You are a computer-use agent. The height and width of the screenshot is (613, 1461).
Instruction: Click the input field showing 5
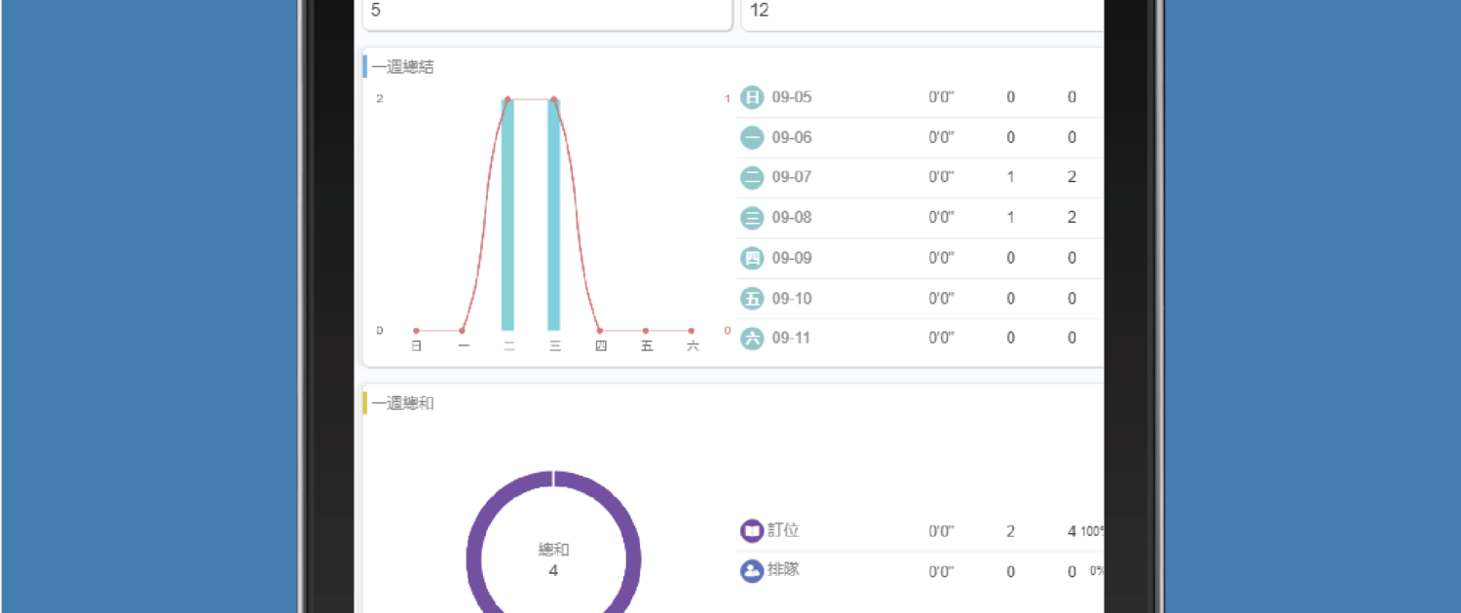546,12
